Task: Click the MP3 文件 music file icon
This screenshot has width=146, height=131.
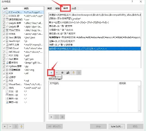Action: click(x=7, y=45)
